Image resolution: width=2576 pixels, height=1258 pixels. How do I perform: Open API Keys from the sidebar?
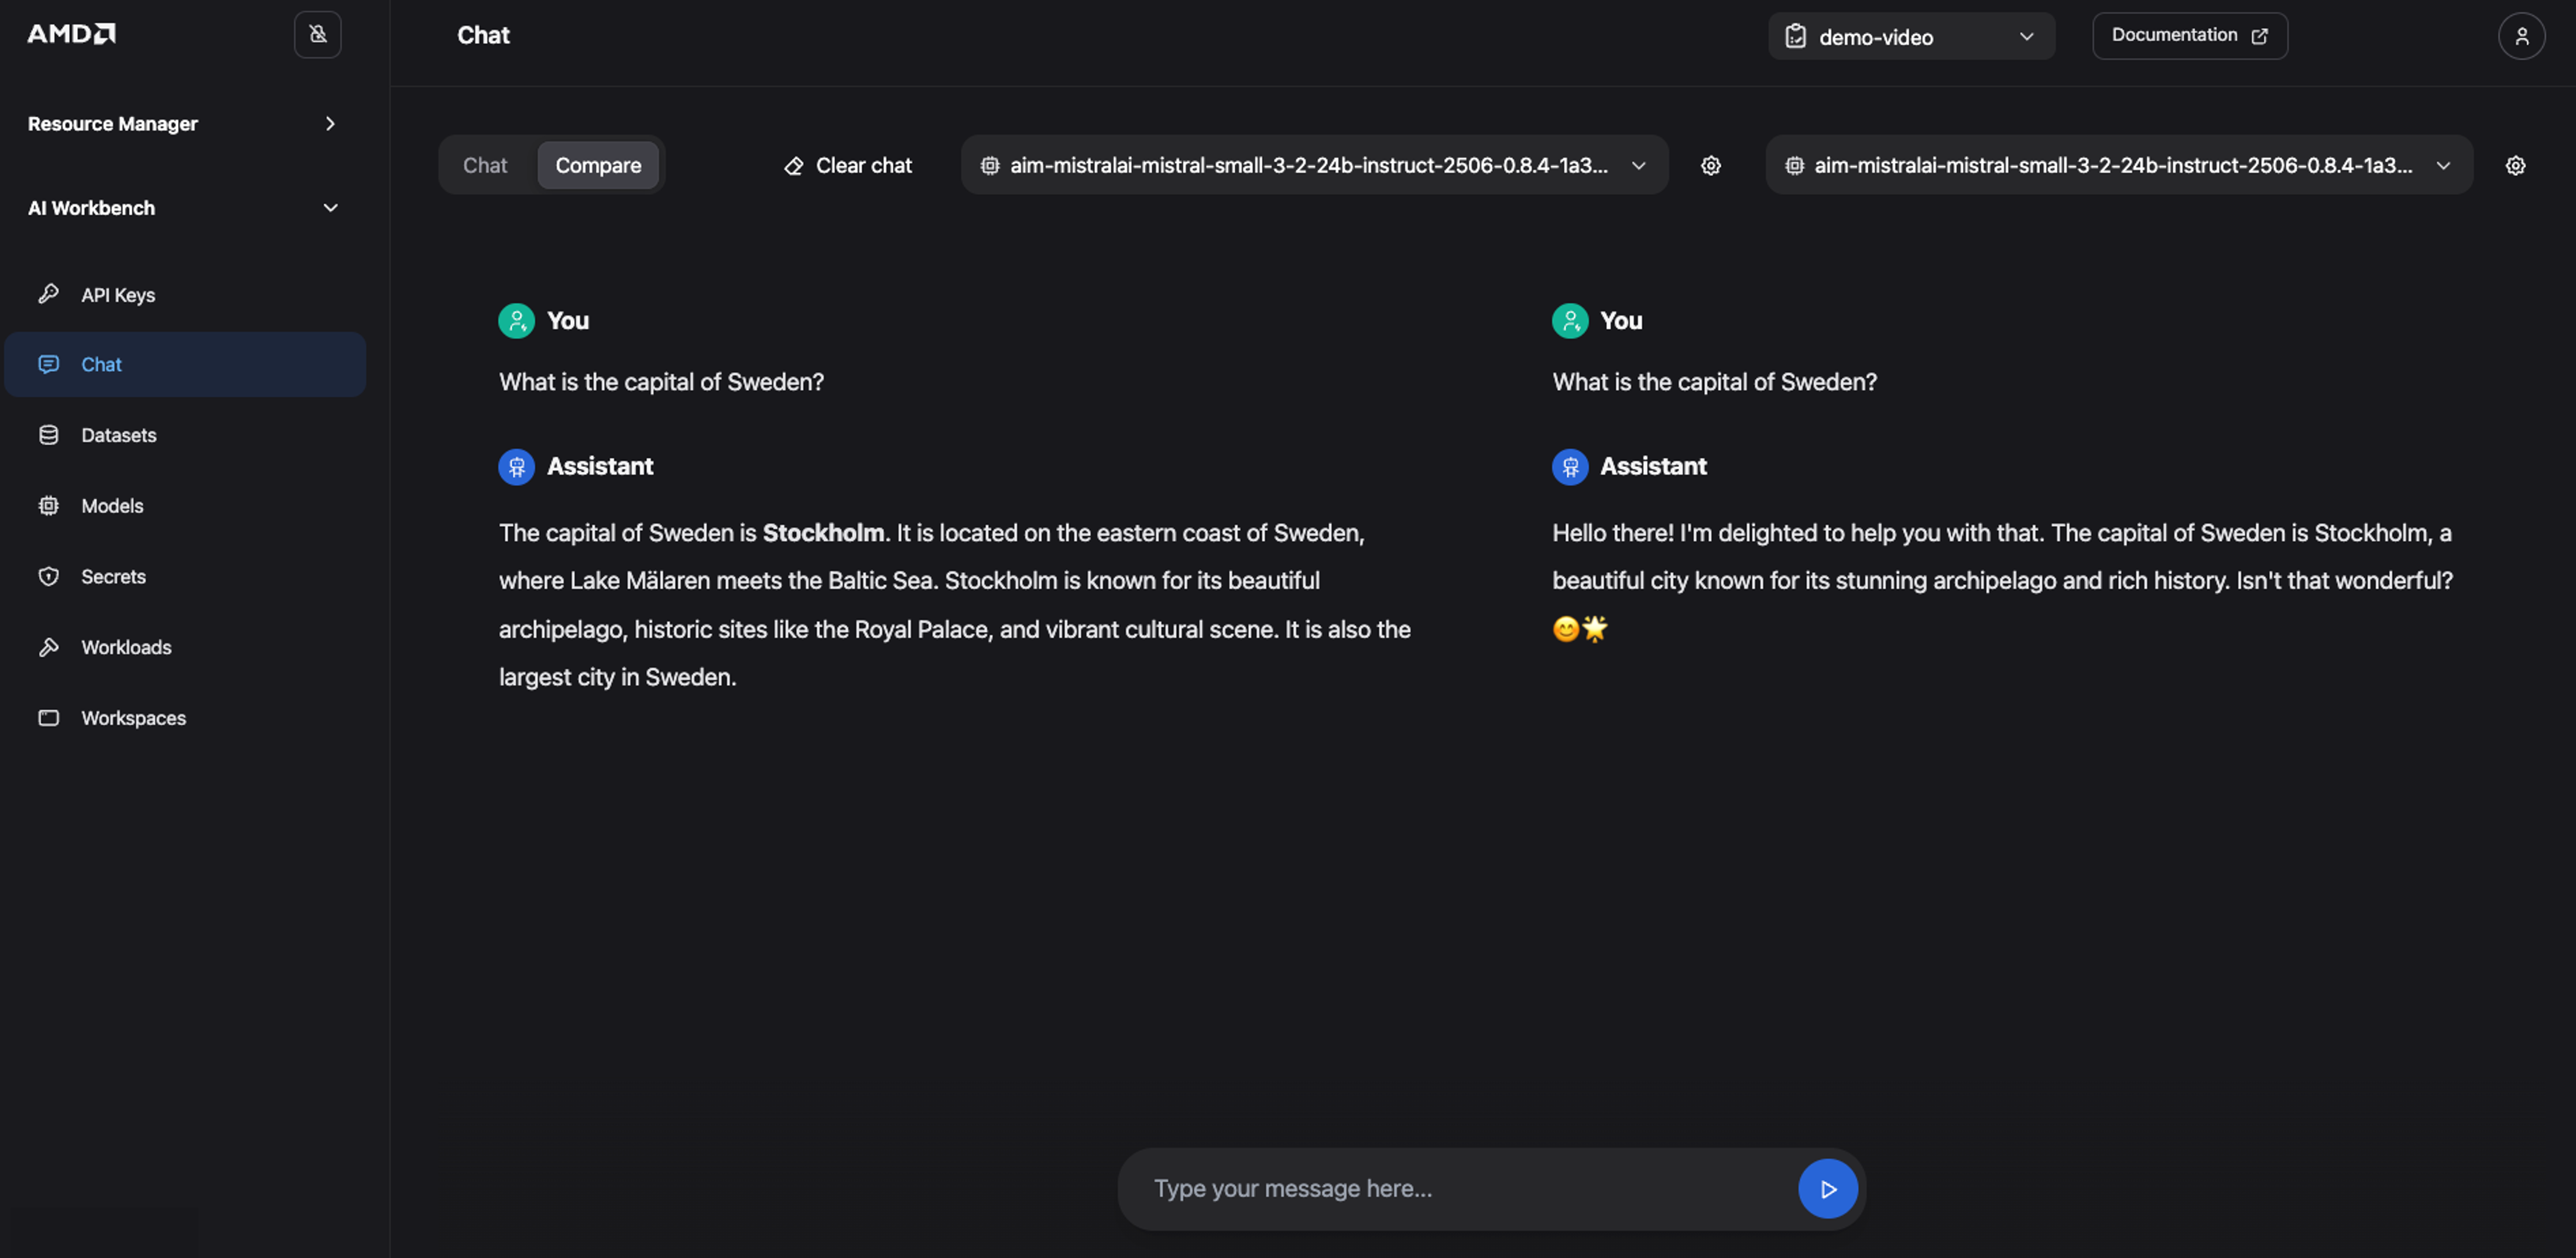point(118,295)
